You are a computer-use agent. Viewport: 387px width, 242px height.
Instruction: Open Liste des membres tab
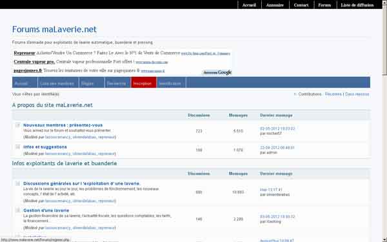(57, 83)
